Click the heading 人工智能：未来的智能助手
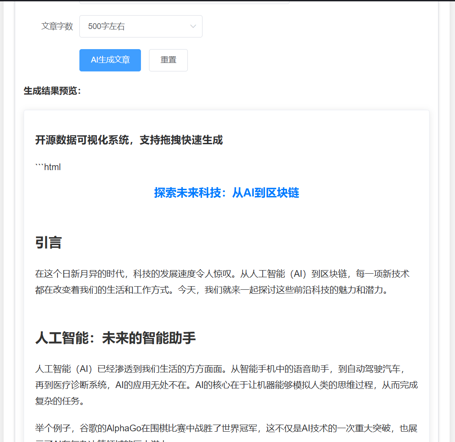This screenshot has width=455, height=442. 116,338
